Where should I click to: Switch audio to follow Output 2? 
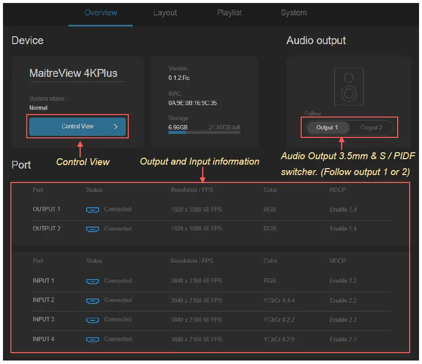coord(371,127)
